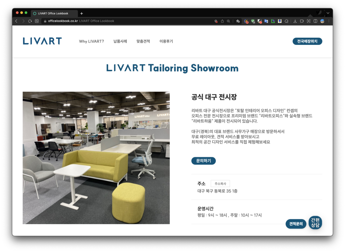
Task: Click the LIVART logo in header
Action: pos(42,41)
